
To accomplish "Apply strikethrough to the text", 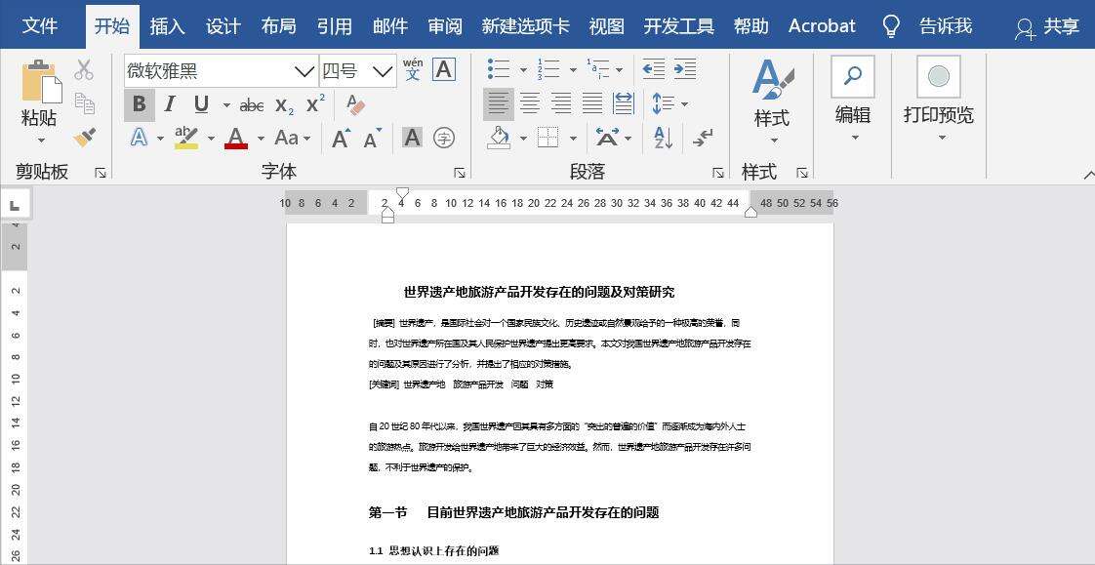I will pos(252,104).
